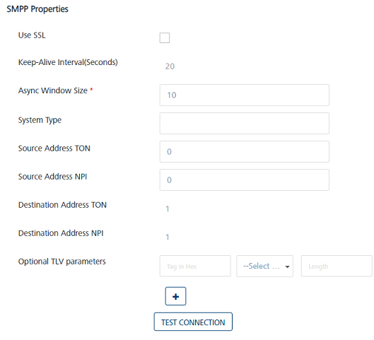374x340 pixels.
Task: Click the Keep-Alive Interval(Seconds) label
Action: (68, 62)
